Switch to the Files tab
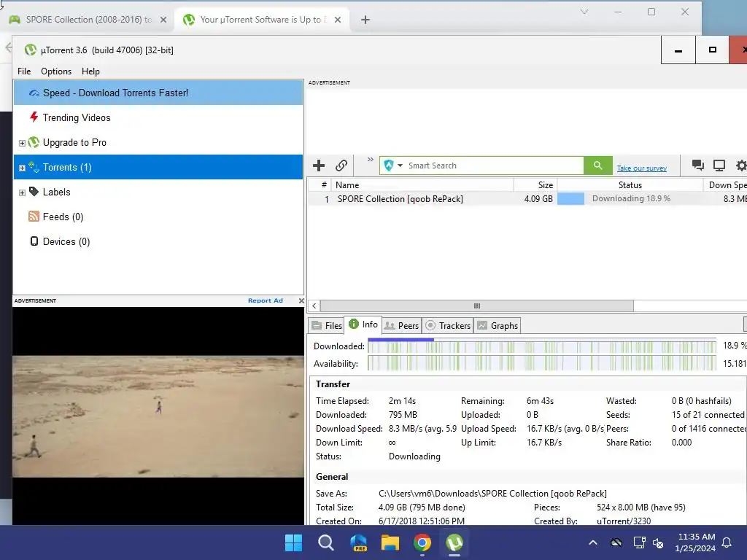The image size is (747, 560). click(x=327, y=326)
